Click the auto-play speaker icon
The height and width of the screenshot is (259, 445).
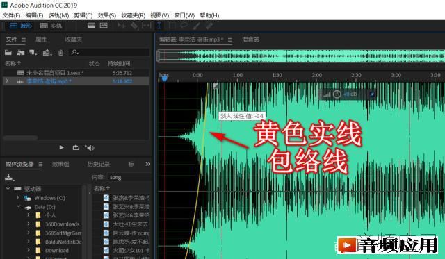pos(90,148)
